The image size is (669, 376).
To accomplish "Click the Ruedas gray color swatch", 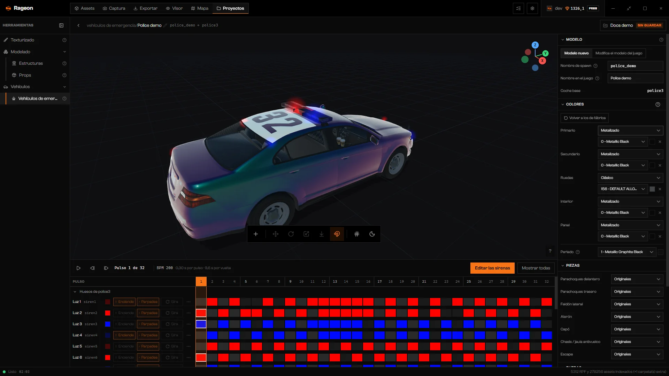I will (652, 189).
